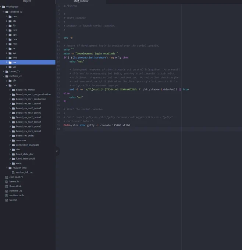The height and width of the screenshot is (250, 242).
Task: Select the board_rev_rev2_proto2 folder
Action: [x=29, y=113]
